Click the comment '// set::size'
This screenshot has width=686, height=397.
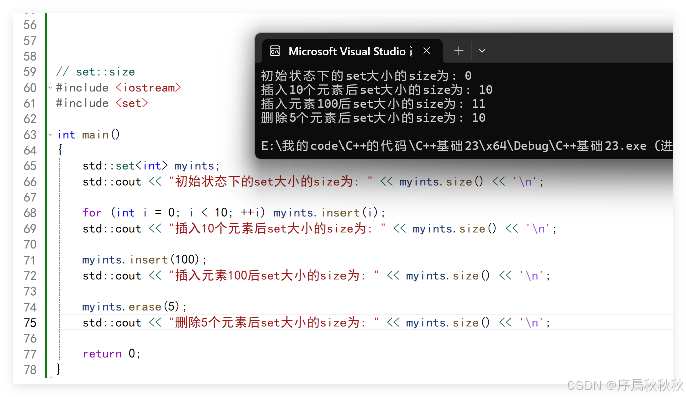(x=95, y=72)
